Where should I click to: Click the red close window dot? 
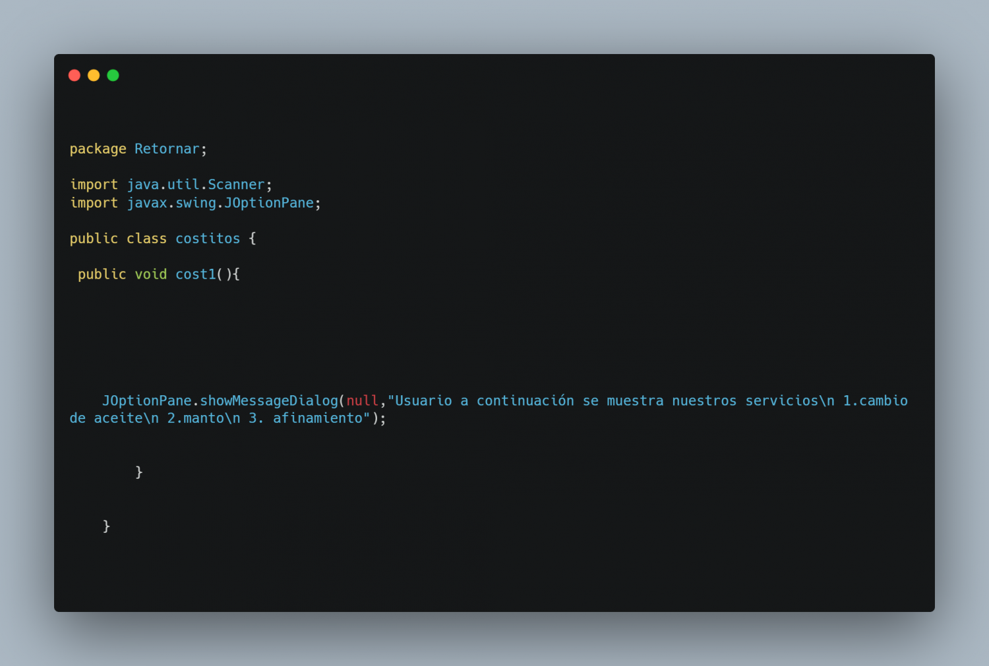(75, 75)
